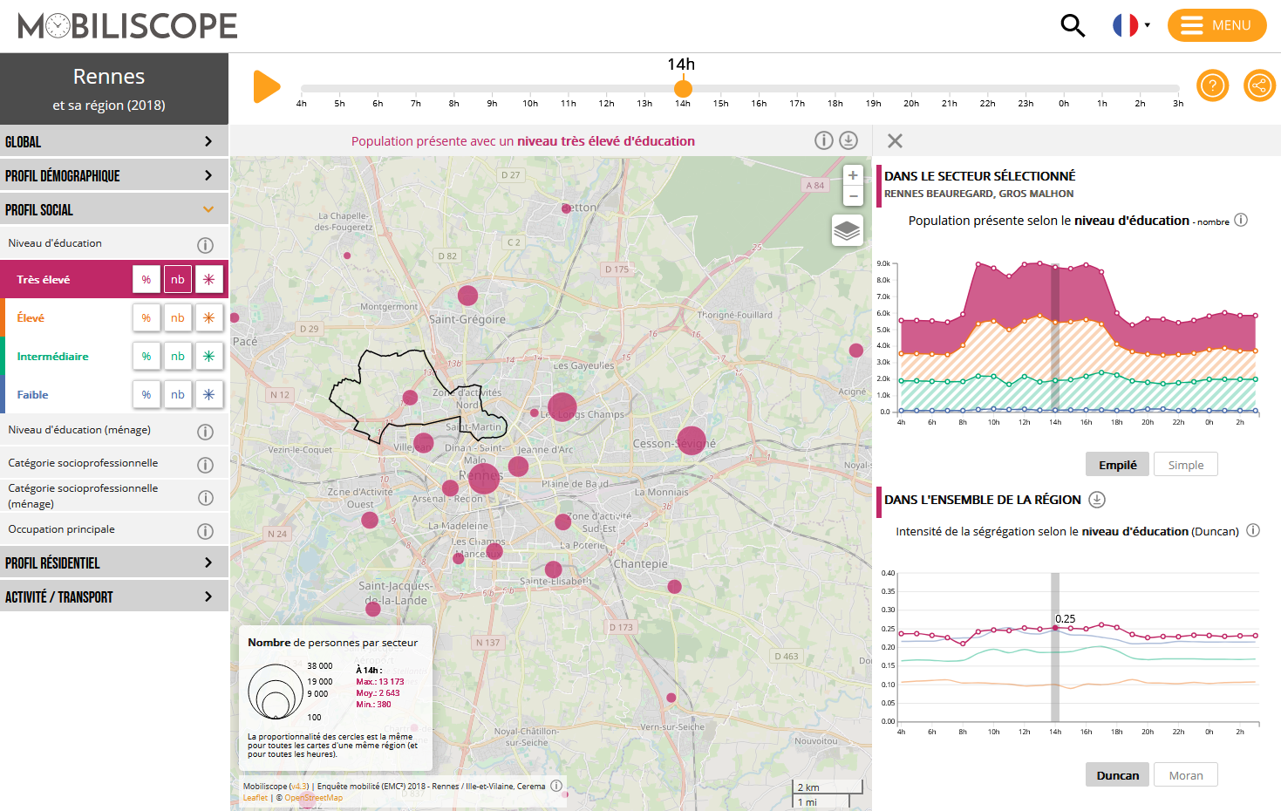Screen dimensions: 1281x811
Task: Zoom out on the map
Action: [853, 196]
